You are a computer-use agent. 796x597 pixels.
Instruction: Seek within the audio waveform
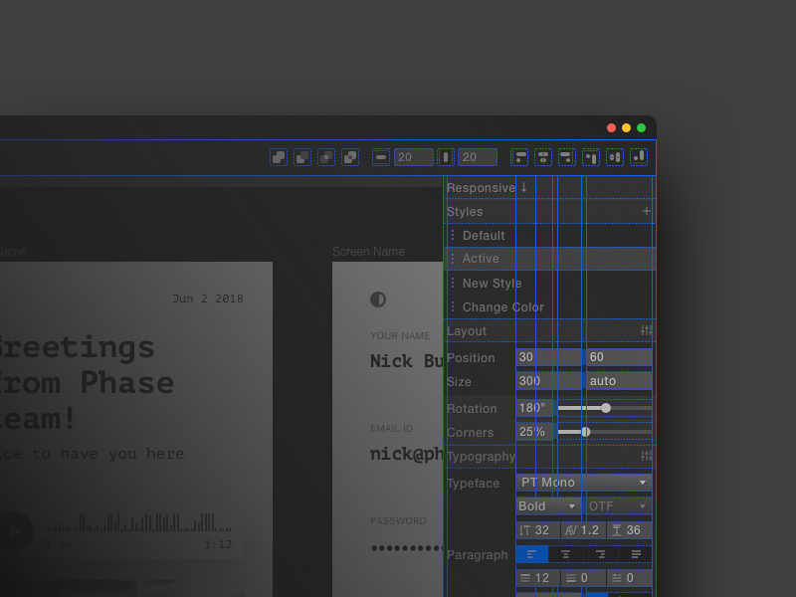click(x=137, y=523)
